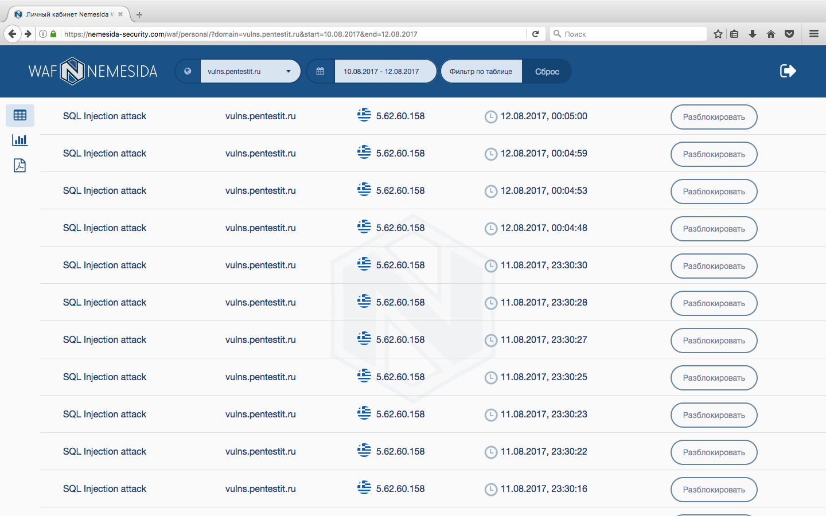Expand the vulns.pentestit.ru domain dropdown

pyautogui.click(x=250, y=72)
